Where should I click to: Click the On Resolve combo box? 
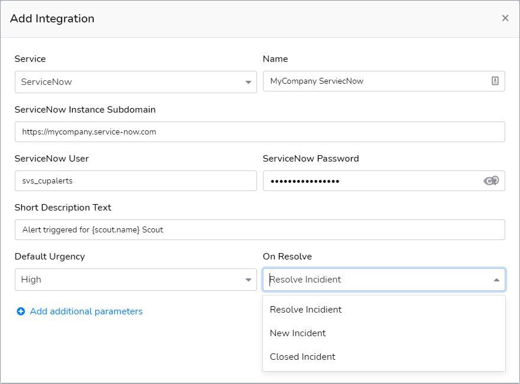point(383,280)
